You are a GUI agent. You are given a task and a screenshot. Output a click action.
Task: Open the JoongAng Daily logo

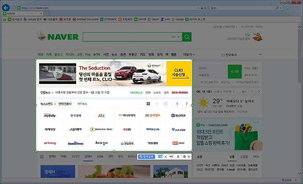tap(101, 129)
